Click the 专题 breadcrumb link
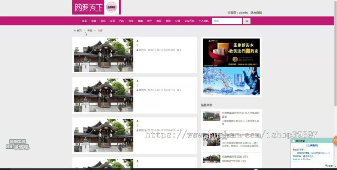337x170 pixels. point(89,31)
